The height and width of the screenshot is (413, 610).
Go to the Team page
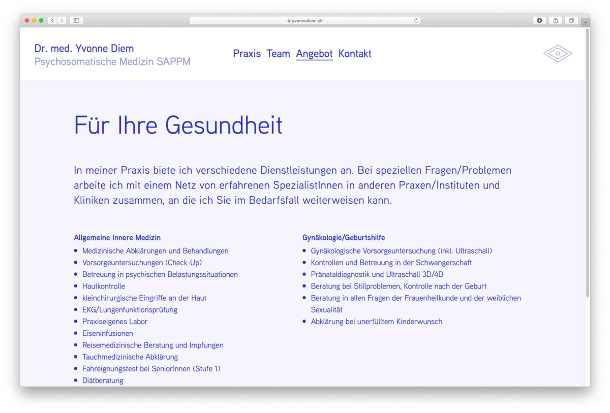pyautogui.click(x=278, y=53)
